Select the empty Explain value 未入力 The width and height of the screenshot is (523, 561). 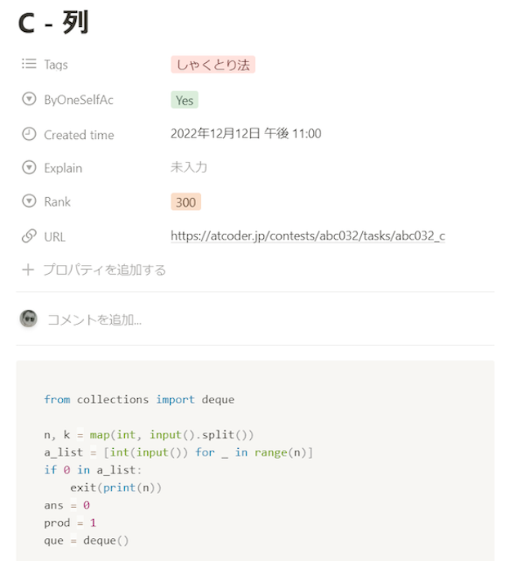click(189, 168)
